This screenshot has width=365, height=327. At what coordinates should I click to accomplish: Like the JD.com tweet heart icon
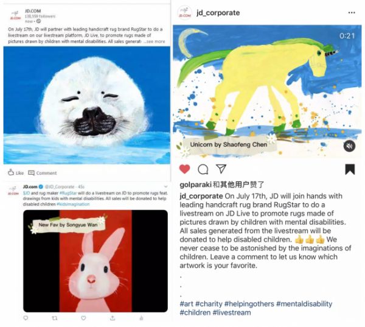[83, 318]
